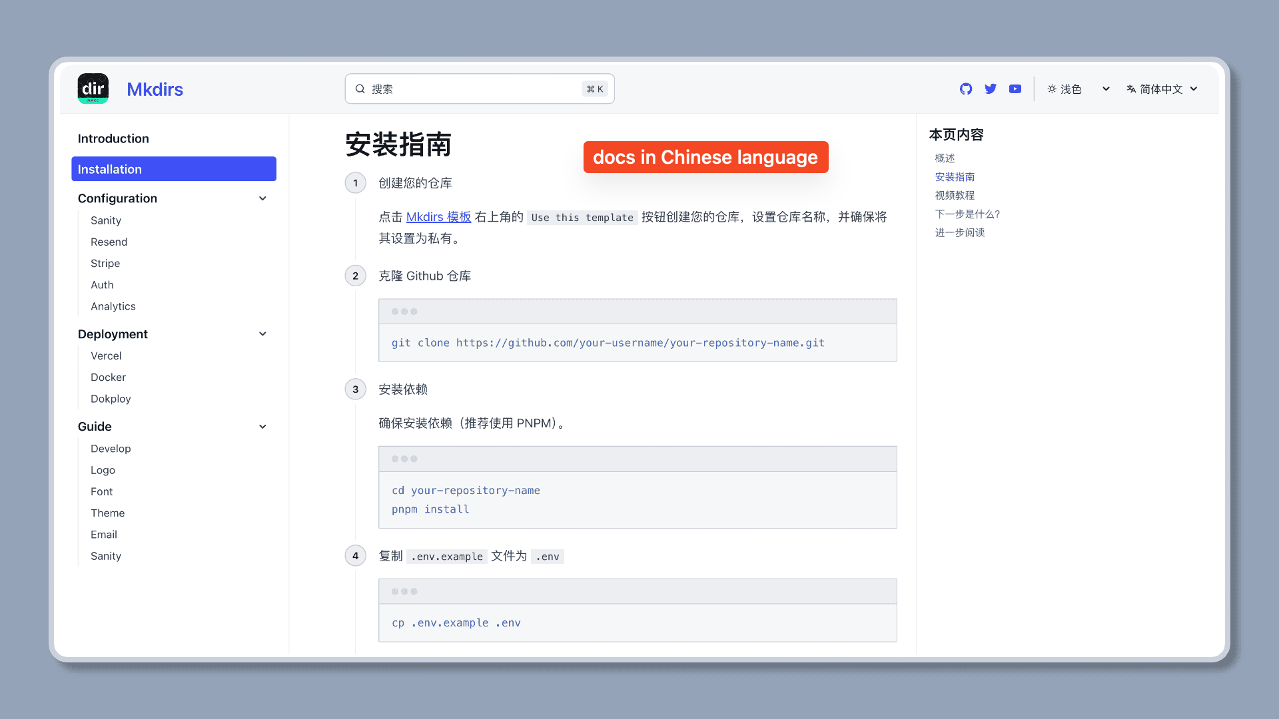1279x719 pixels.
Task: Jump to 视频教程 in page contents
Action: coord(955,195)
